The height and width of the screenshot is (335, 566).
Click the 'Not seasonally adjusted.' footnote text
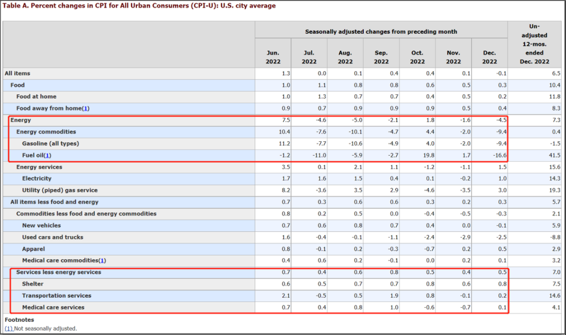45,329
